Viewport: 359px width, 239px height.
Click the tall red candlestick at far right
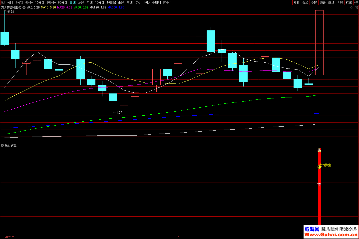(319, 42)
